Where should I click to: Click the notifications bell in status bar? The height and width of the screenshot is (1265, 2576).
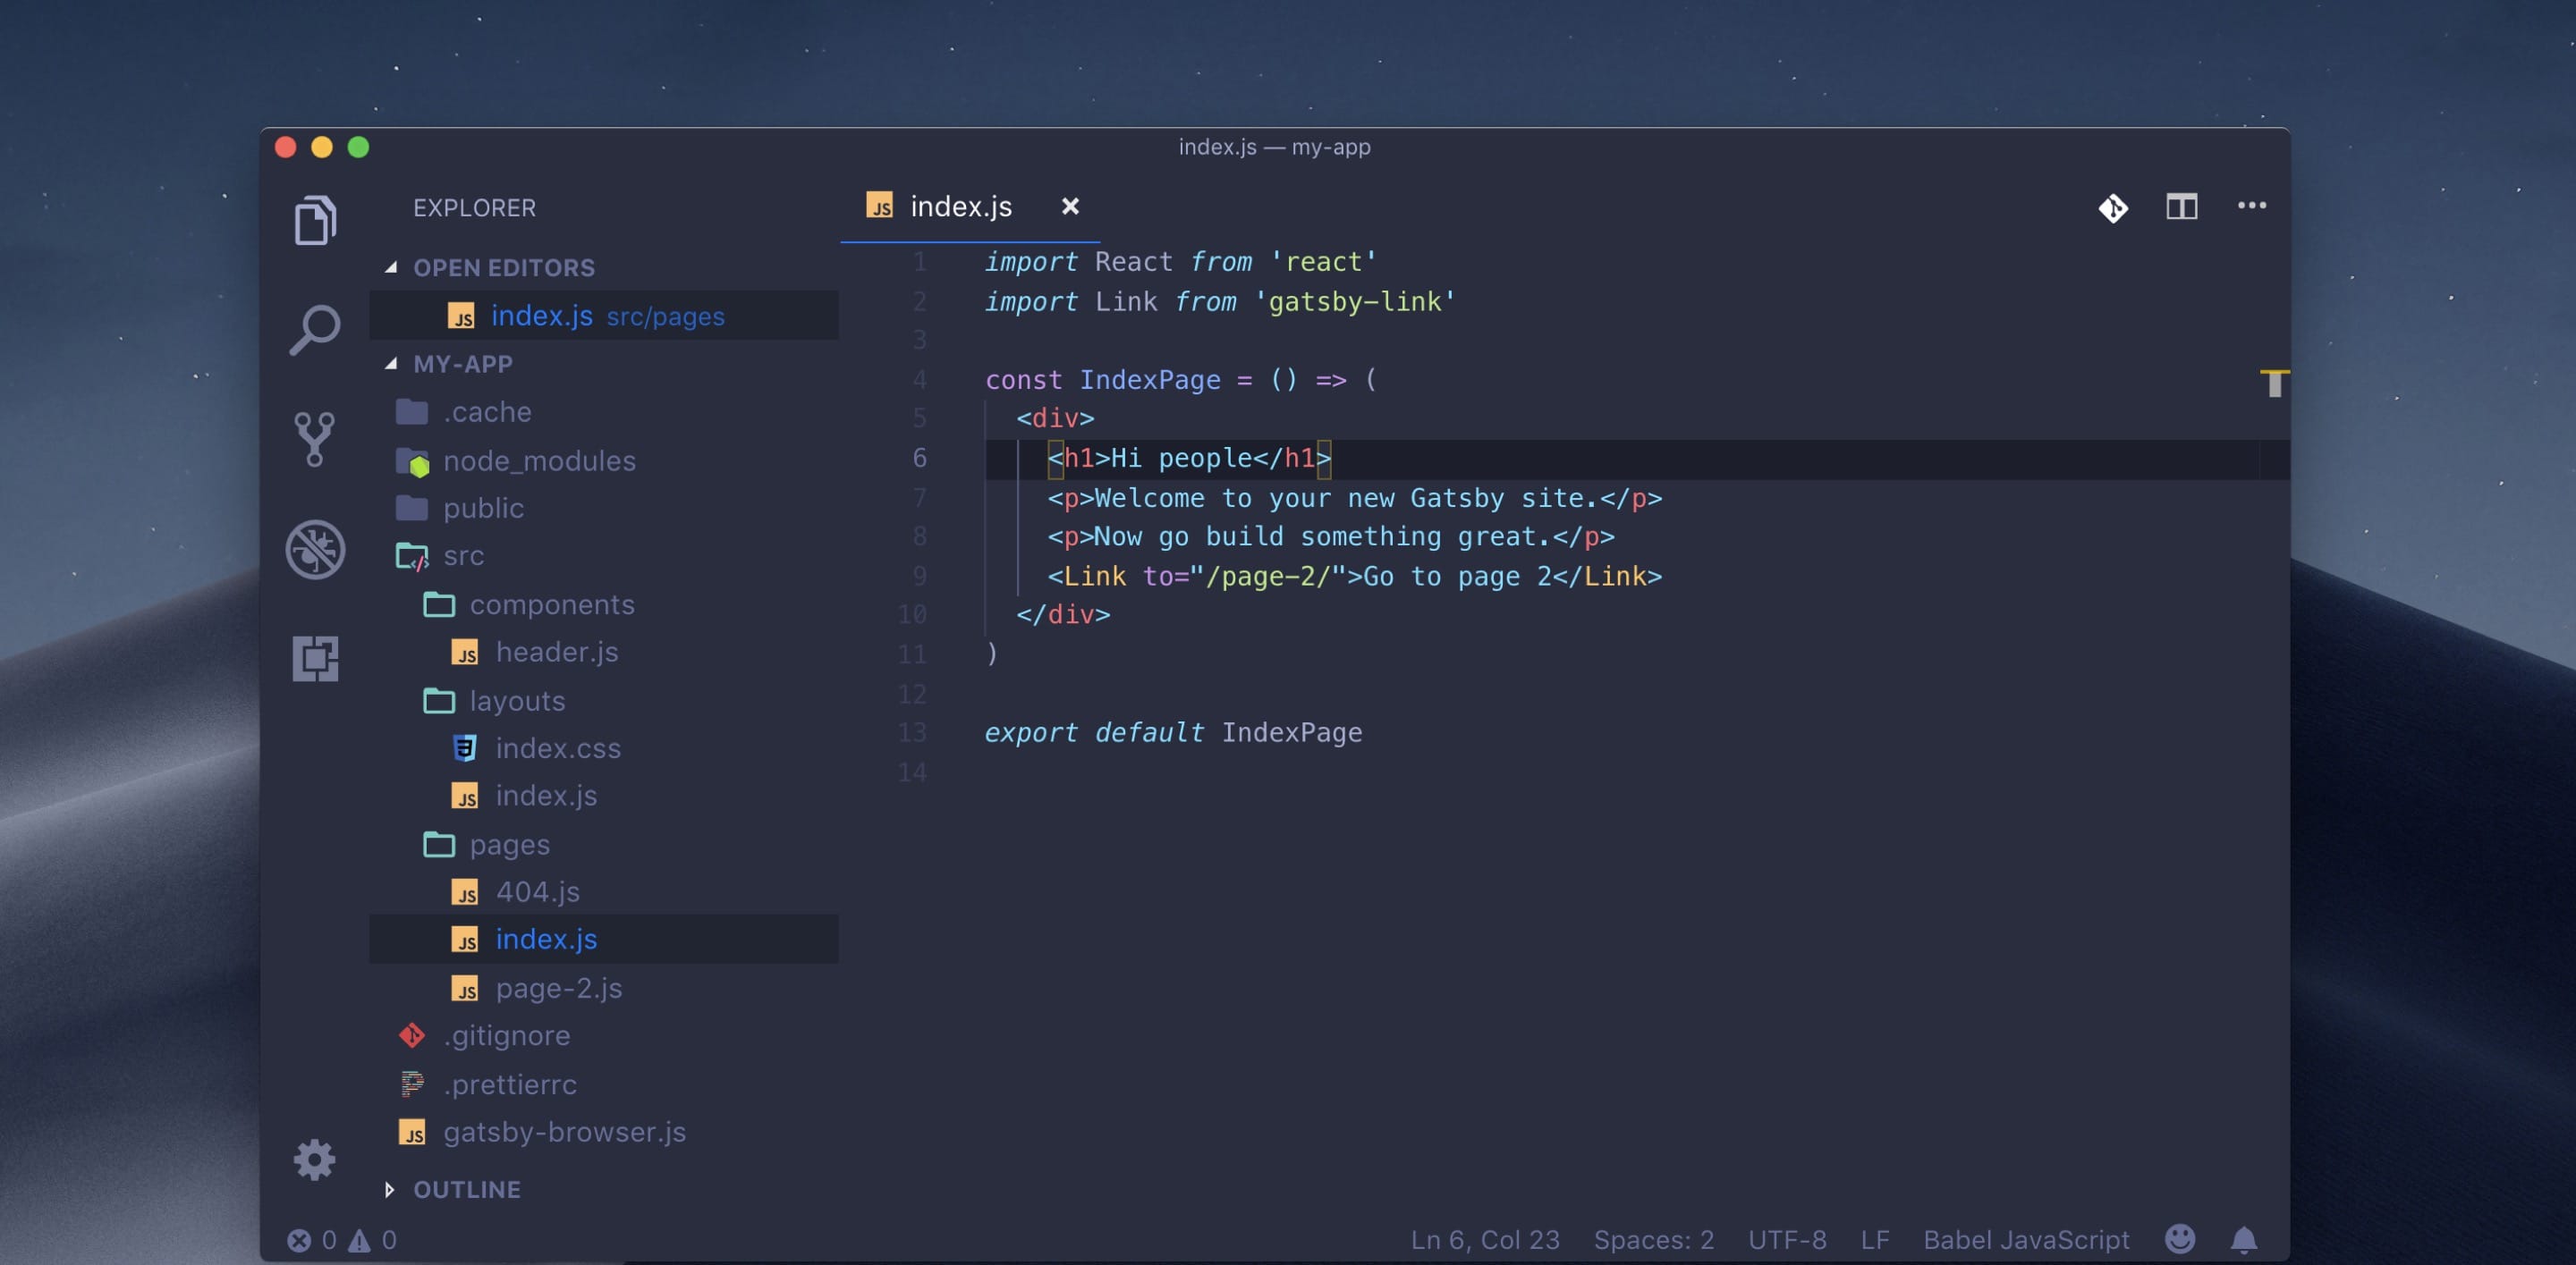[2243, 1239]
